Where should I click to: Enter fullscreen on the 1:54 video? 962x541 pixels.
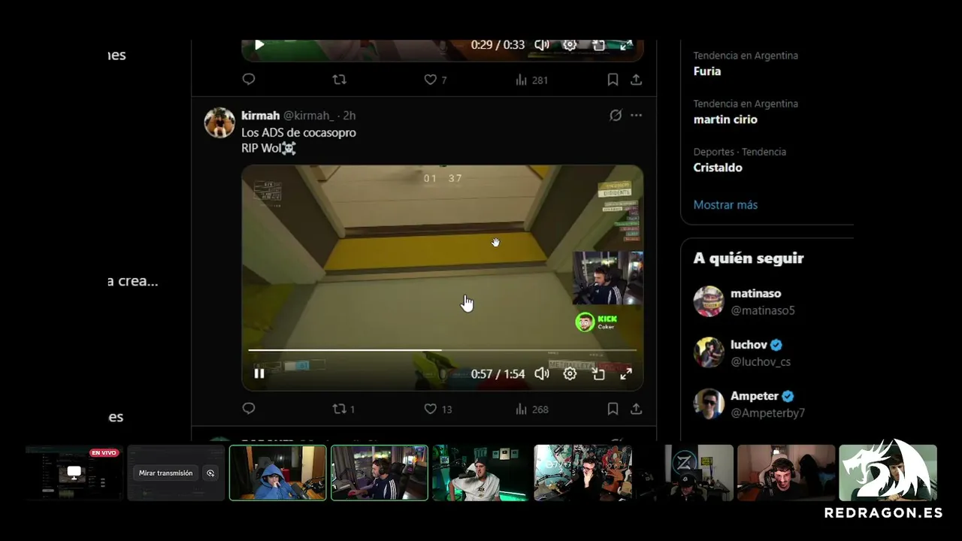(x=626, y=373)
